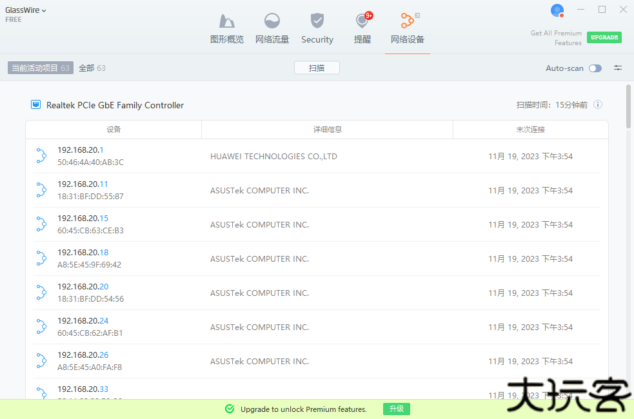Select IP address 192.168.20.18
Image resolution: width=634 pixels, height=419 pixels.
[x=83, y=253]
